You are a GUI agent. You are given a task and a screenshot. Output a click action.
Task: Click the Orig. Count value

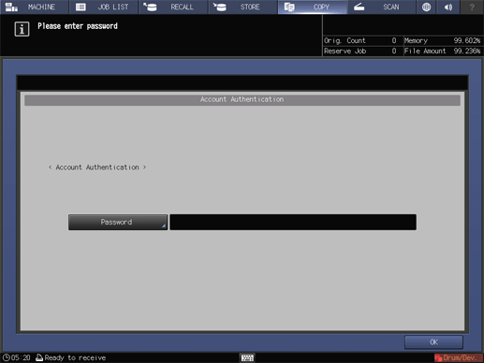coord(394,40)
